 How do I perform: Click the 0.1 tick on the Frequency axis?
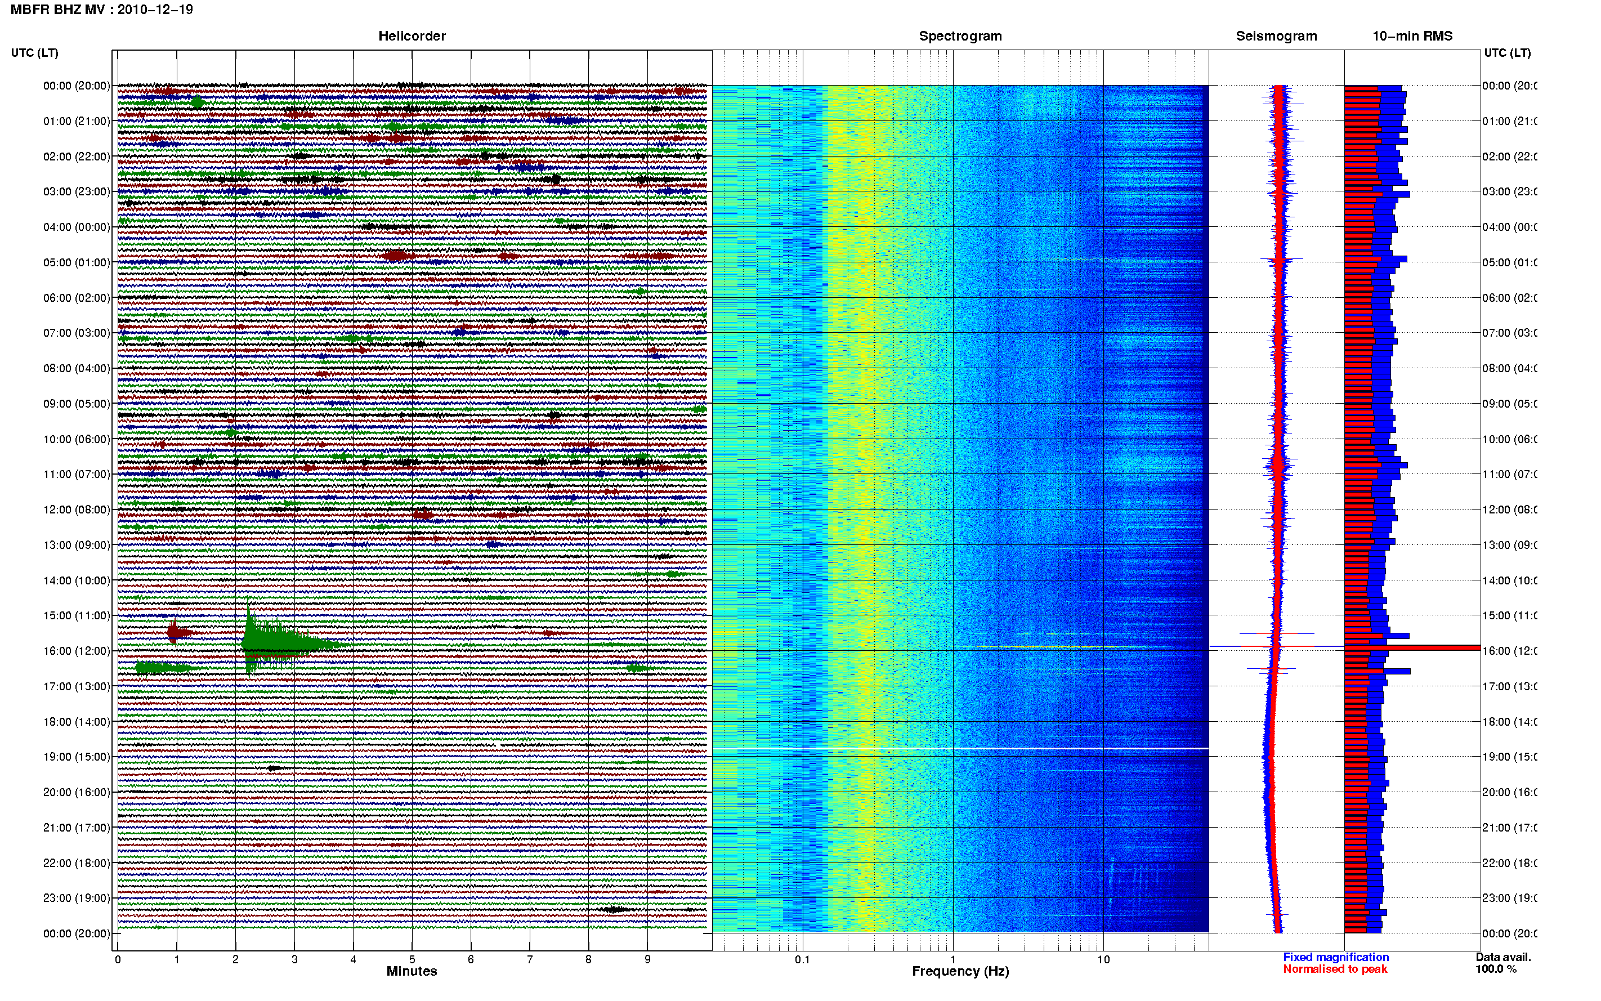[802, 959]
